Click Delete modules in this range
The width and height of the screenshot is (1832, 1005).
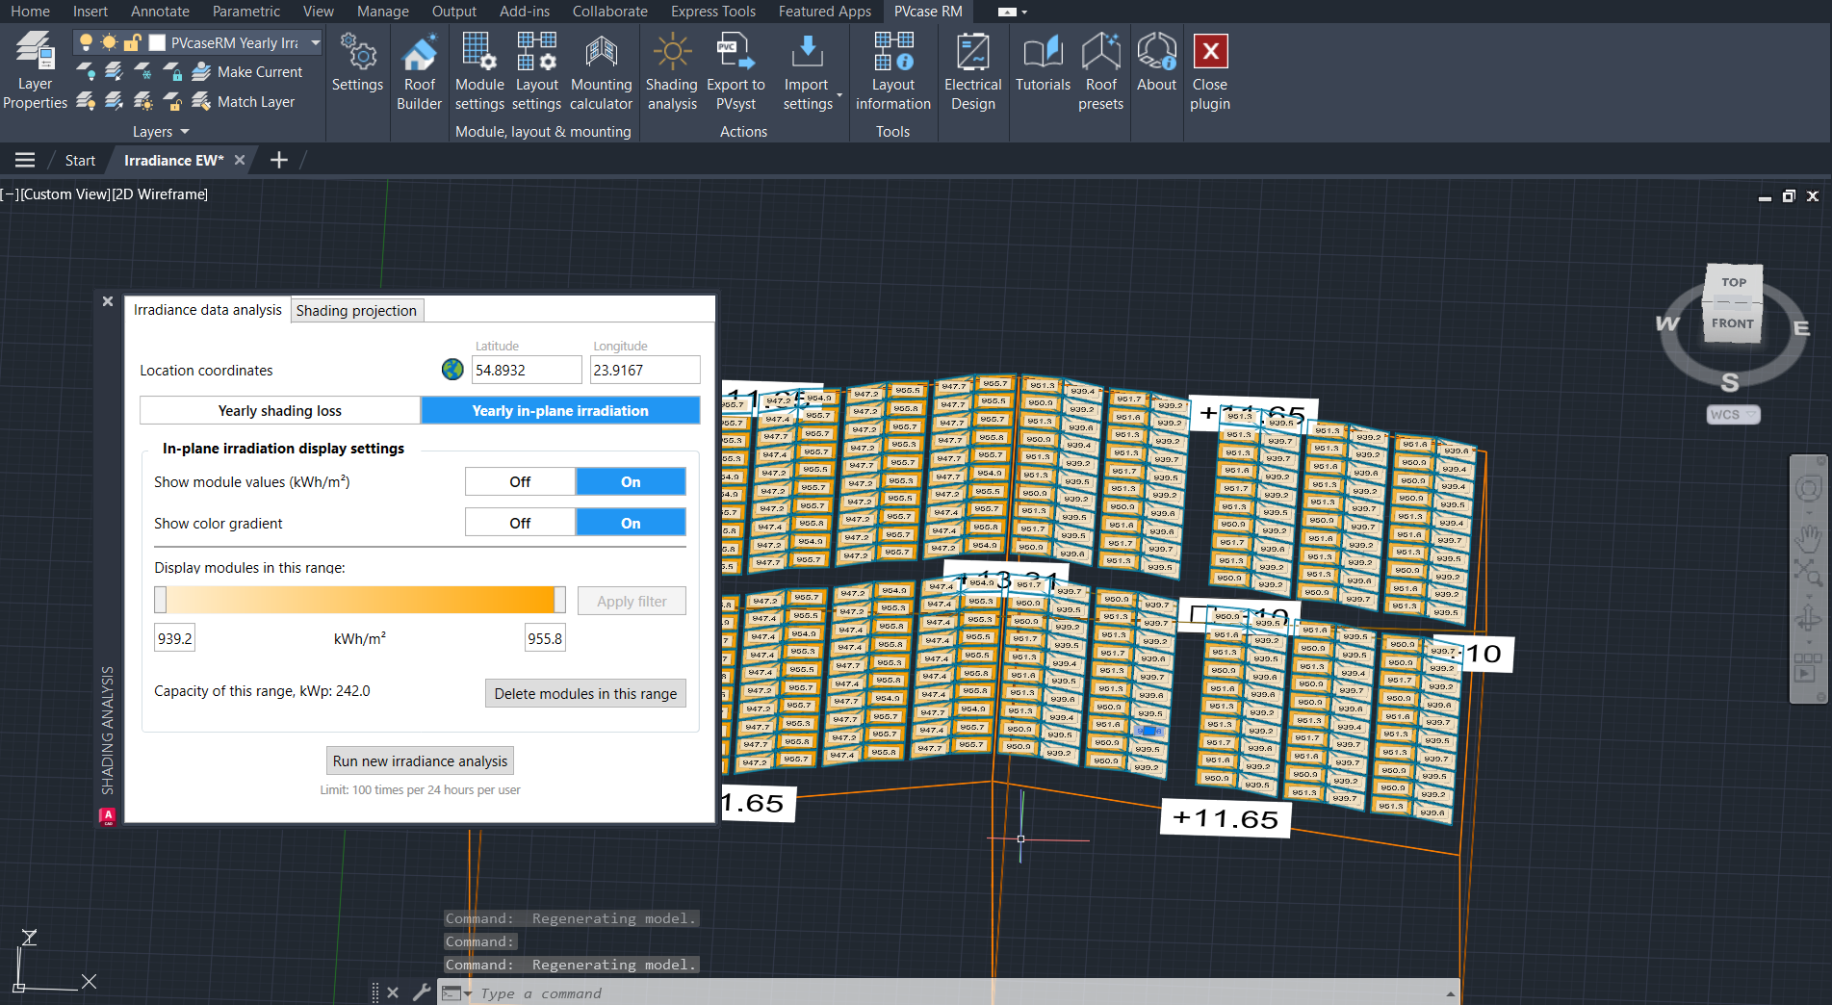pos(585,693)
